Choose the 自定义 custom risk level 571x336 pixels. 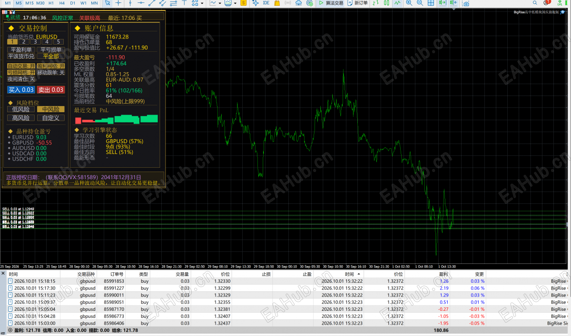pyautogui.click(x=51, y=118)
